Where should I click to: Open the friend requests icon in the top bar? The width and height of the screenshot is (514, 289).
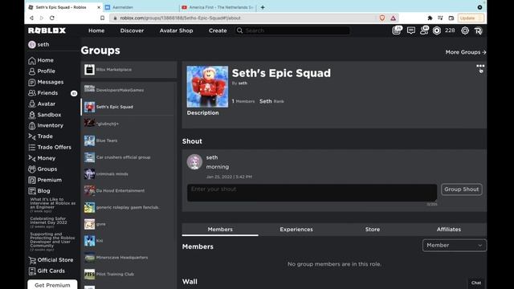coord(424,31)
